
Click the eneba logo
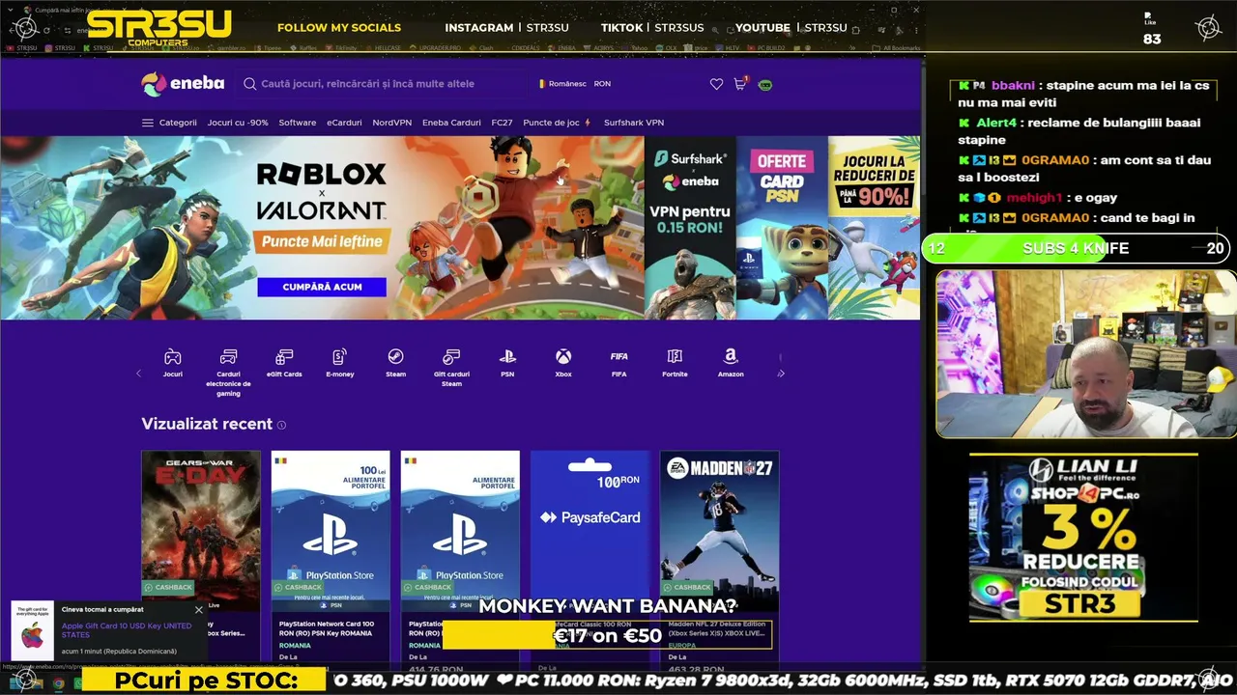coord(183,84)
